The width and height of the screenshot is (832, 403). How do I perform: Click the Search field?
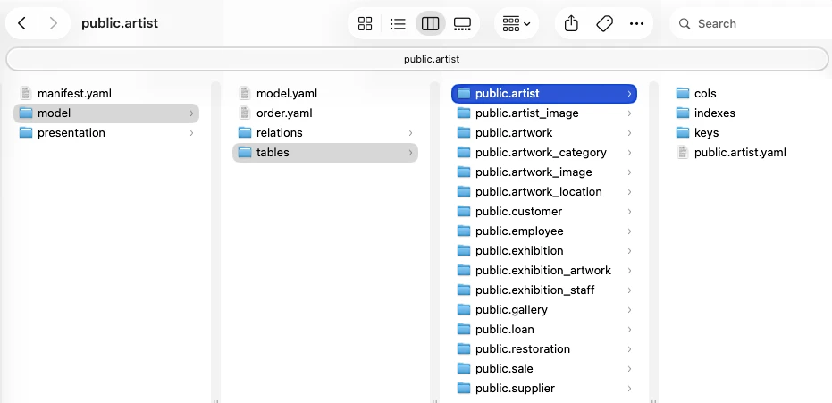click(x=751, y=23)
